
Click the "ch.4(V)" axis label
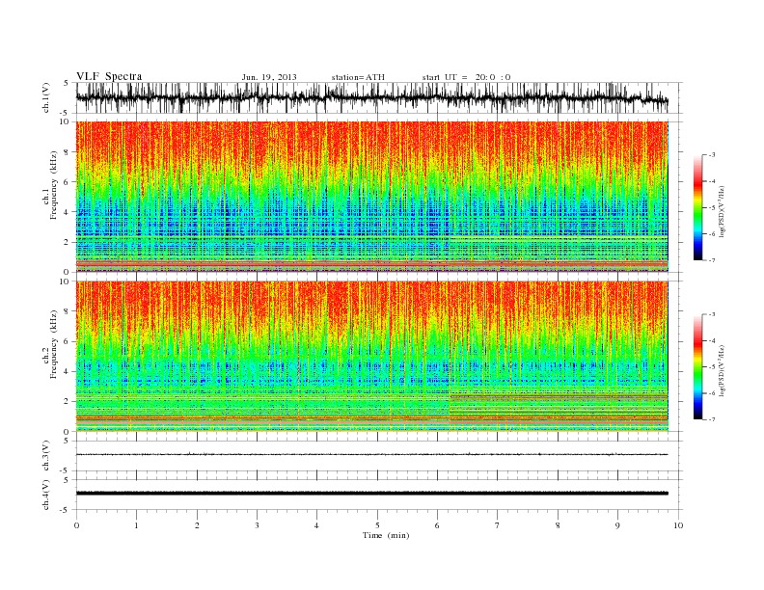coord(46,496)
